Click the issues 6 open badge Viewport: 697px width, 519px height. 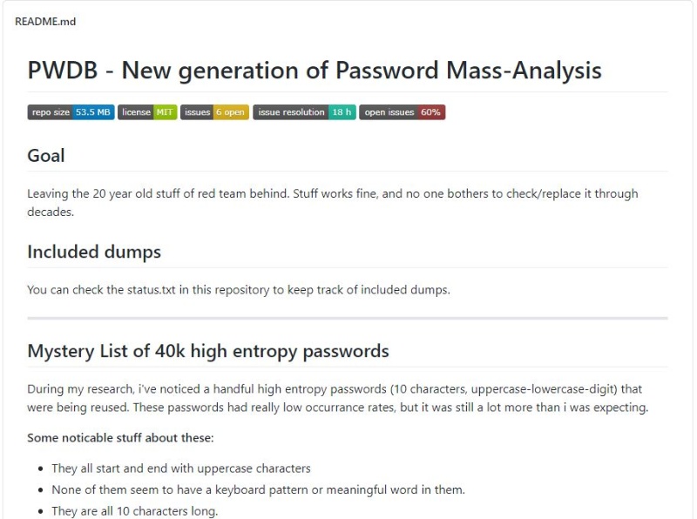pyautogui.click(x=214, y=112)
